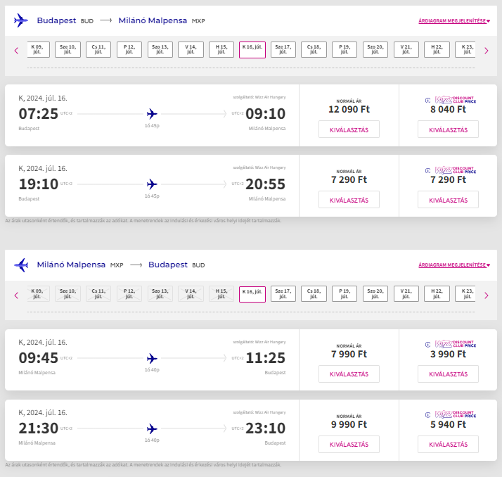The image size is (502, 477).
Task: Choose Wizz Club 5 940 Ft Kiválasztás
Action: point(448,445)
